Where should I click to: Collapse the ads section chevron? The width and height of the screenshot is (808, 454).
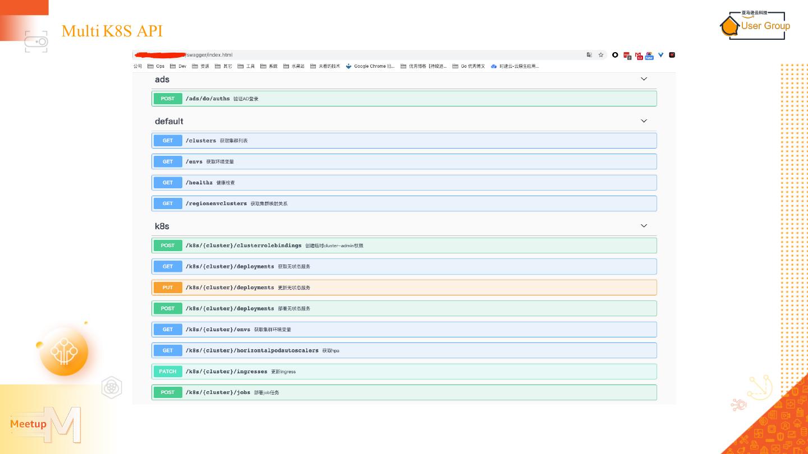click(x=644, y=79)
